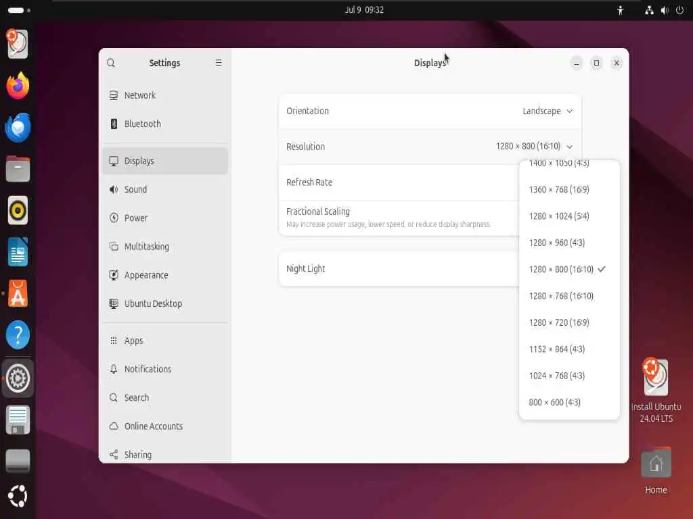Open the Appearance panel

pos(164,275)
